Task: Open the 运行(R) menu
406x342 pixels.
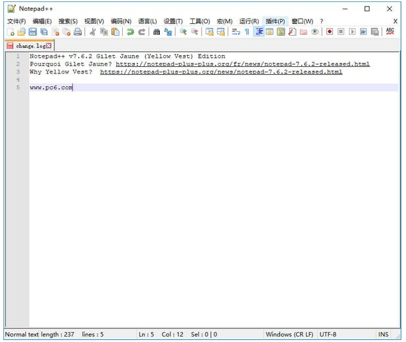Action: click(x=249, y=21)
